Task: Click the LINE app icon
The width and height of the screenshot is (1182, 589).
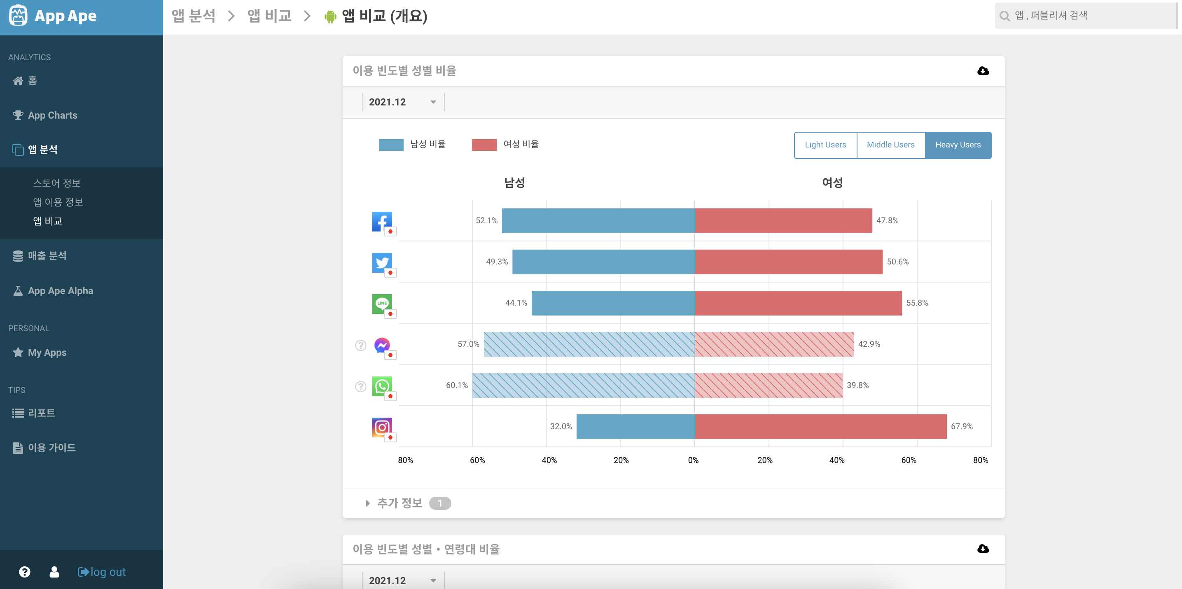Action: [x=382, y=304]
